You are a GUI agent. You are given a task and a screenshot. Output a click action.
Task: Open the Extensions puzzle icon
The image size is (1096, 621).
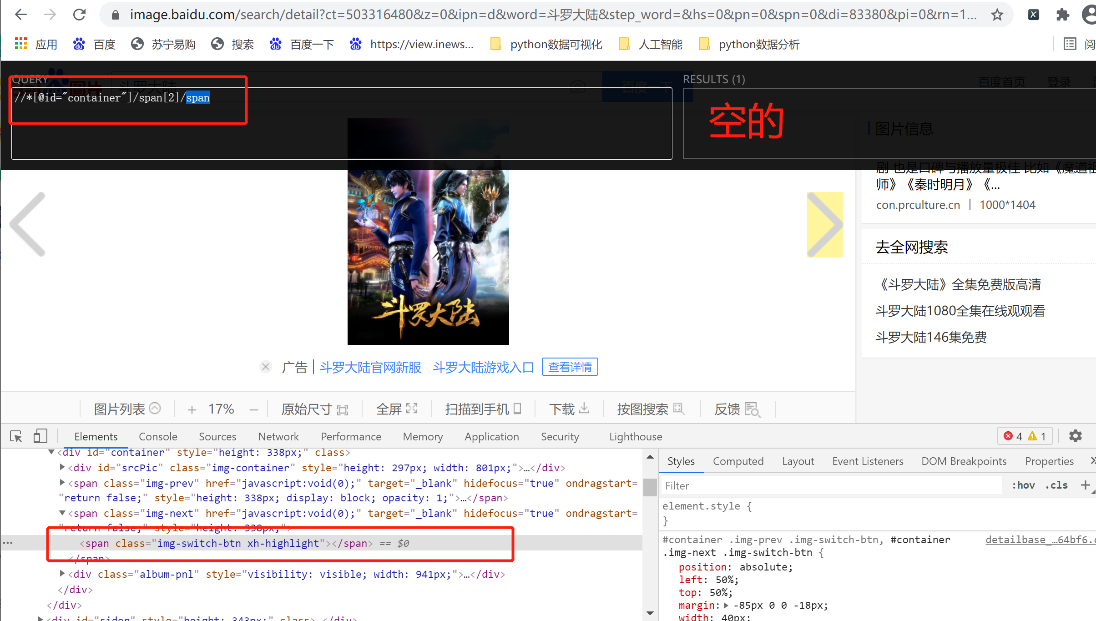(x=1062, y=15)
